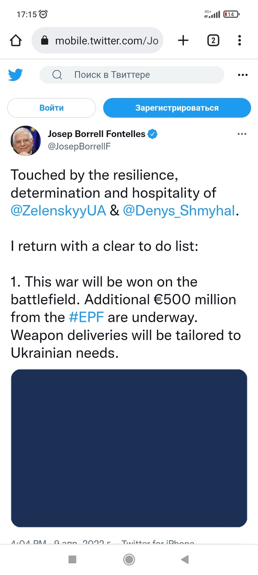View Josep Borrell's profile picture
Screen dimensions: 258x575
[25, 141]
